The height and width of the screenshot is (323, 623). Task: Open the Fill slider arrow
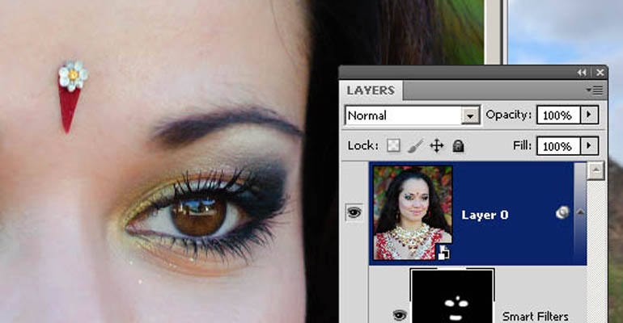[x=590, y=146]
